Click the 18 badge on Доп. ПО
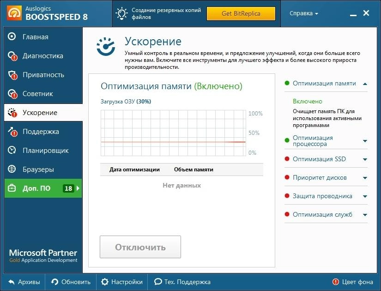Image resolution: width=381 pixels, height=291 pixels. tap(68, 188)
